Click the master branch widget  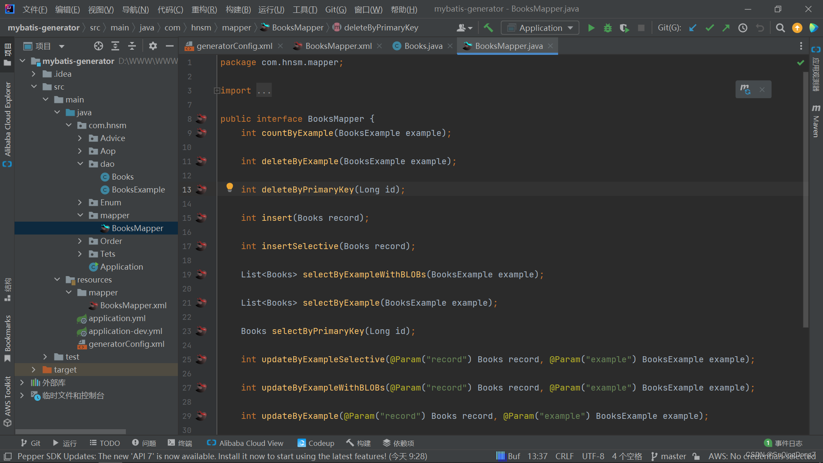coord(669,456)
